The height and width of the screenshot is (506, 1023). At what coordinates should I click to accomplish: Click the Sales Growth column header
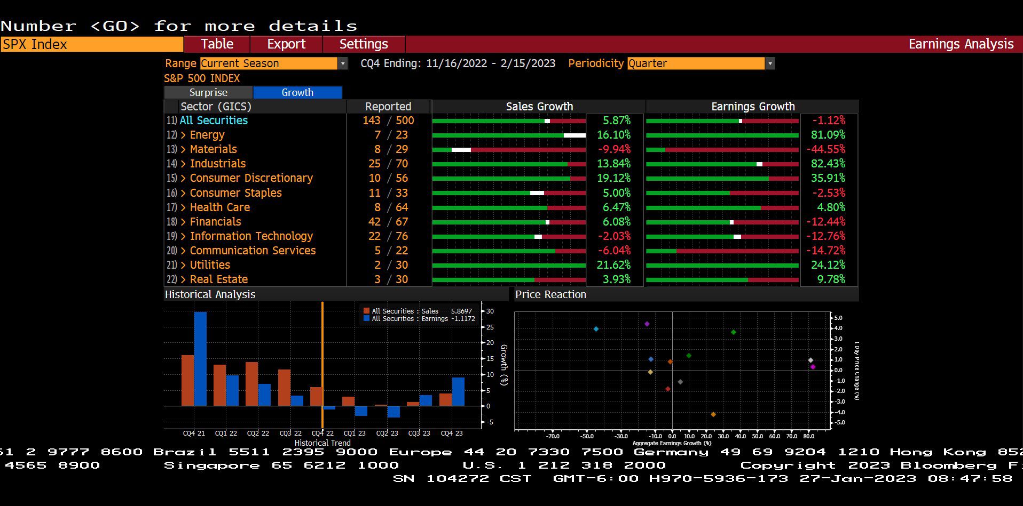pos(539,107)
